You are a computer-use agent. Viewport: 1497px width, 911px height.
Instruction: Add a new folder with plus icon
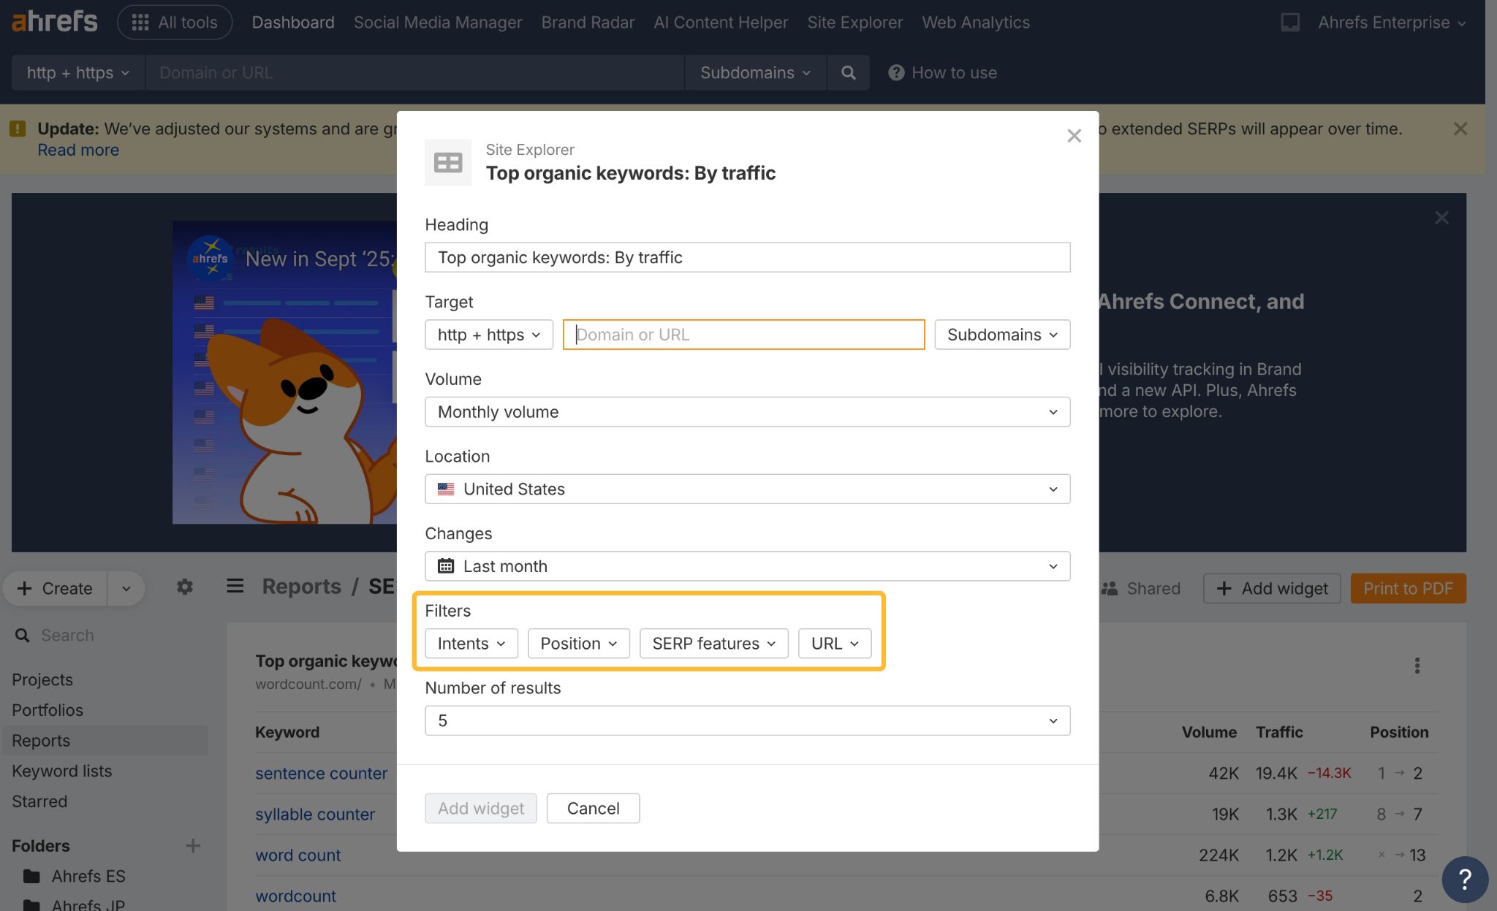(193, 845)
